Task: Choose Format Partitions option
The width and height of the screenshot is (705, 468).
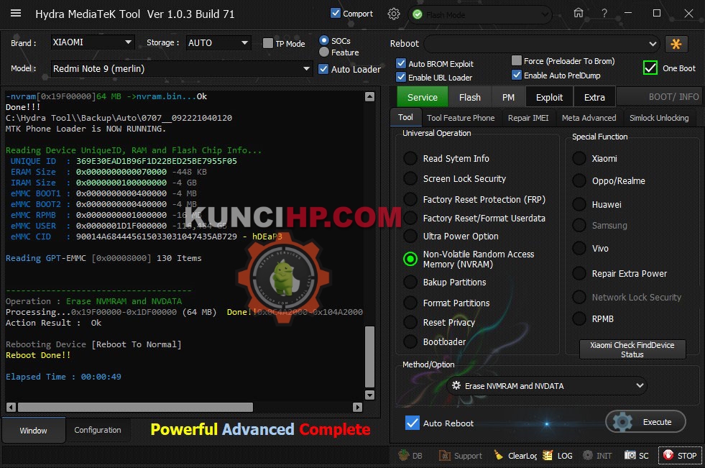Action: [410, 303]
